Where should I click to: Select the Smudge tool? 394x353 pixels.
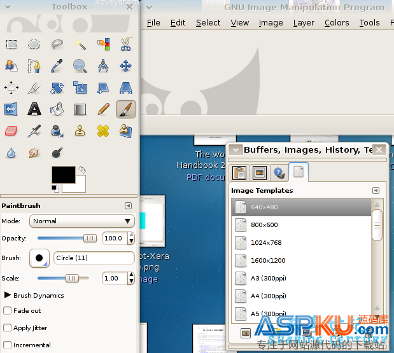click(34, 153)
